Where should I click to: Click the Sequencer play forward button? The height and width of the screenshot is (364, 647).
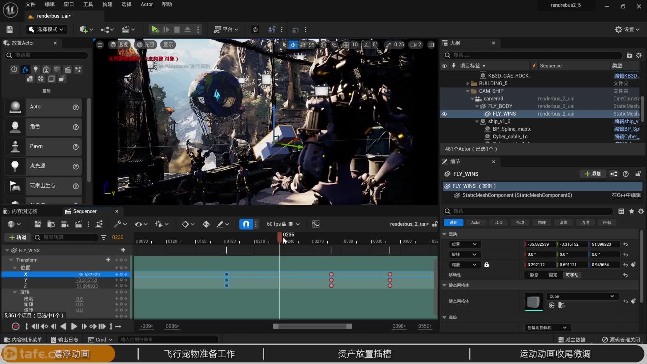click(74, 326)
